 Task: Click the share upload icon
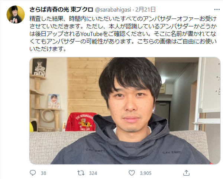pyautogui.click(x=186, y=173)
